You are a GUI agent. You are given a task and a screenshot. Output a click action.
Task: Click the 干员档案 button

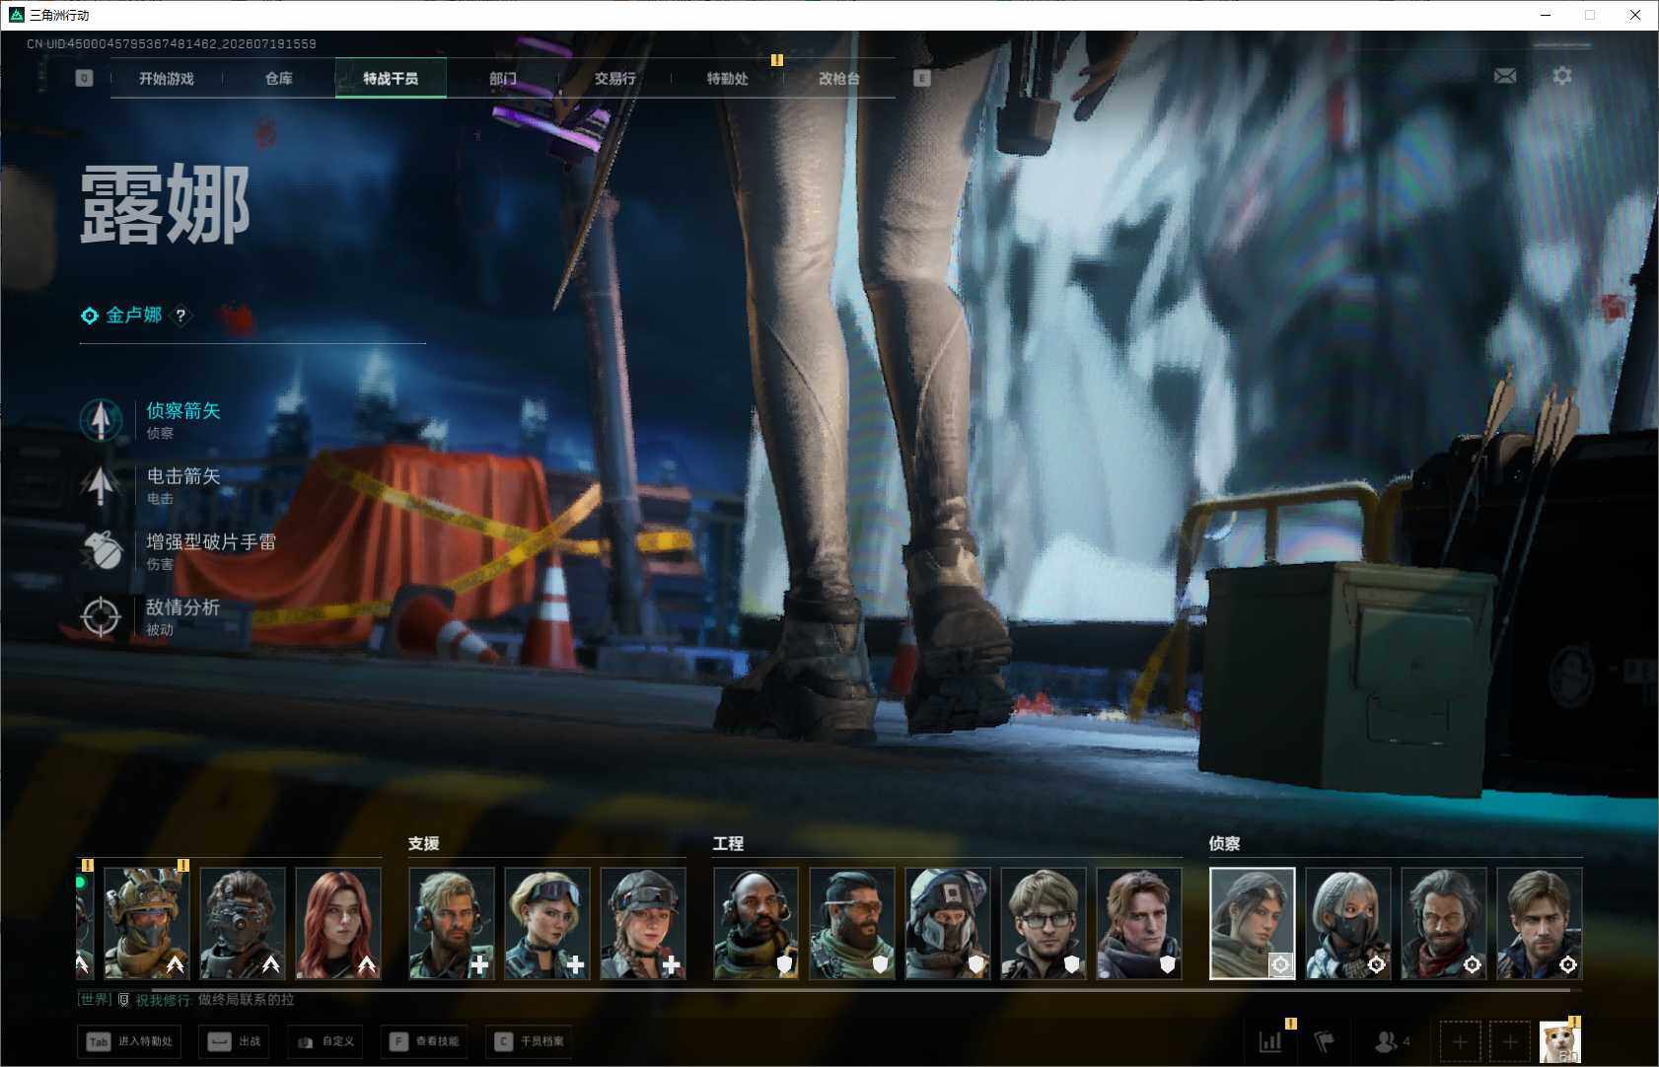pyautogui.click(x=532, y=1041)
